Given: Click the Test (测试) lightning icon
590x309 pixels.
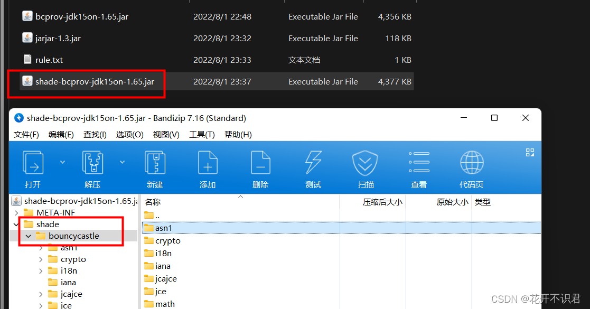Looking at the screenshot, I should tap(313, 163).
